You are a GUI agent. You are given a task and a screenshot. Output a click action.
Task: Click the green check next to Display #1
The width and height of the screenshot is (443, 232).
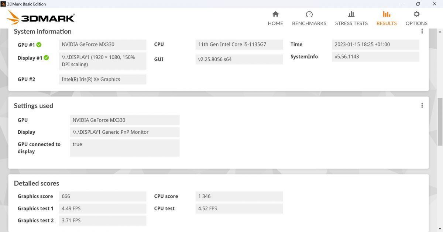(46, 58)
